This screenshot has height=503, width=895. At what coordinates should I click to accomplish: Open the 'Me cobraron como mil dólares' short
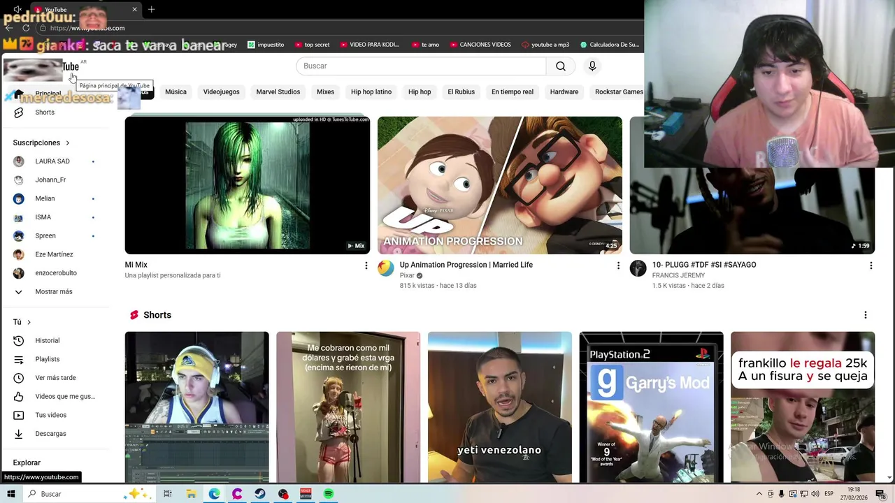coord(348,407)
